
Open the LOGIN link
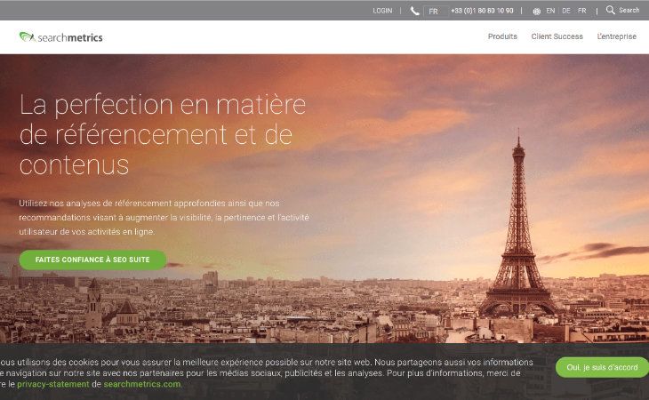tap(382, 11)
